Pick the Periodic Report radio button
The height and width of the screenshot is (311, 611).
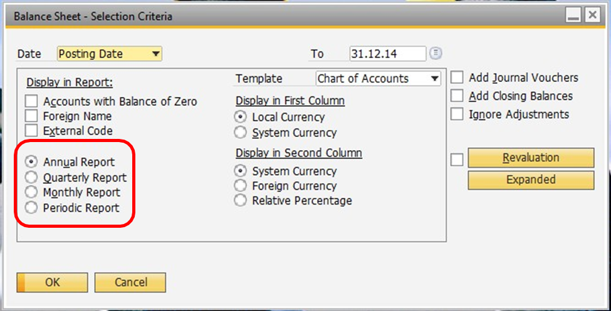tap(31, 207)
